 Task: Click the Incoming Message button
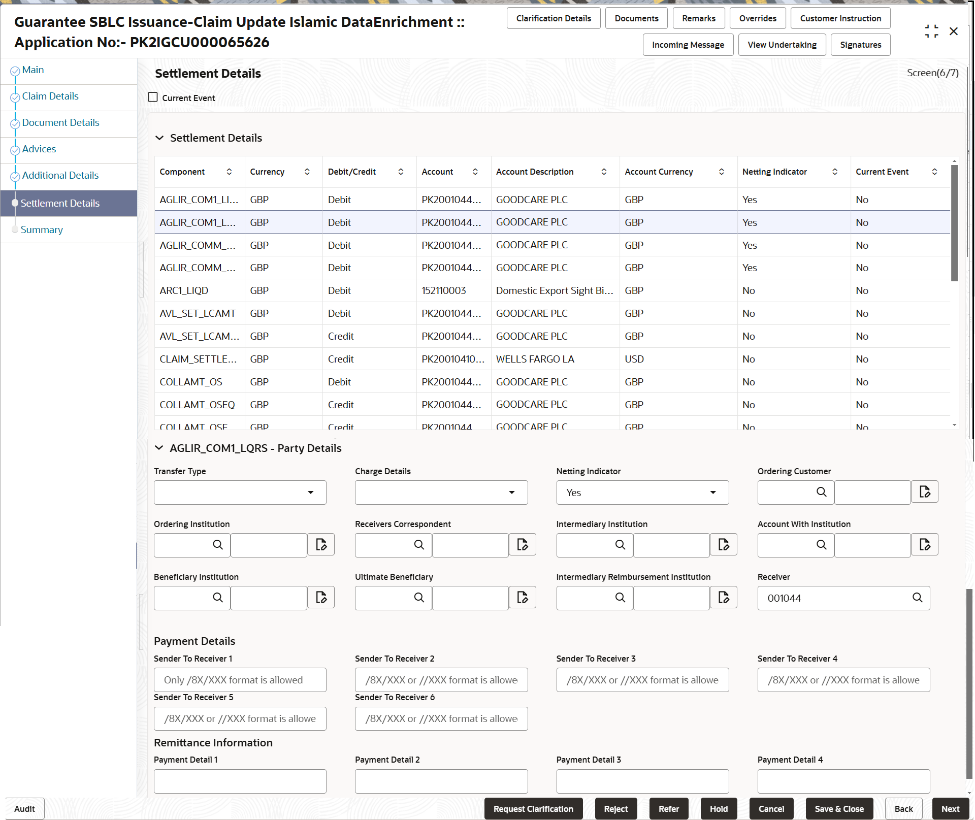[688, 44]
